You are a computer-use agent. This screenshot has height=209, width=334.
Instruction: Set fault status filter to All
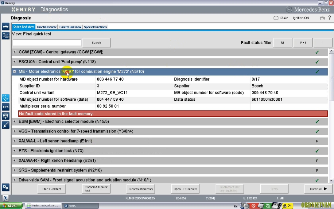tap(283, 43)
